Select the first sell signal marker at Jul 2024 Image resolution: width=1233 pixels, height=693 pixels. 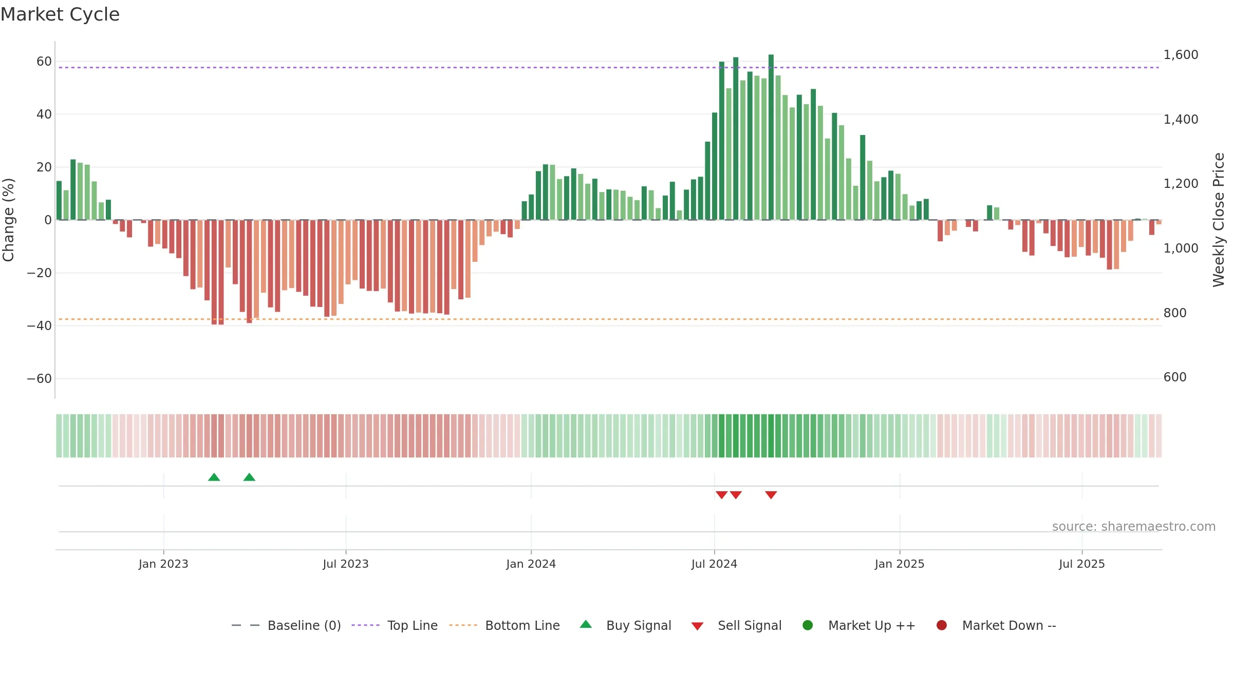coord(721,495)
